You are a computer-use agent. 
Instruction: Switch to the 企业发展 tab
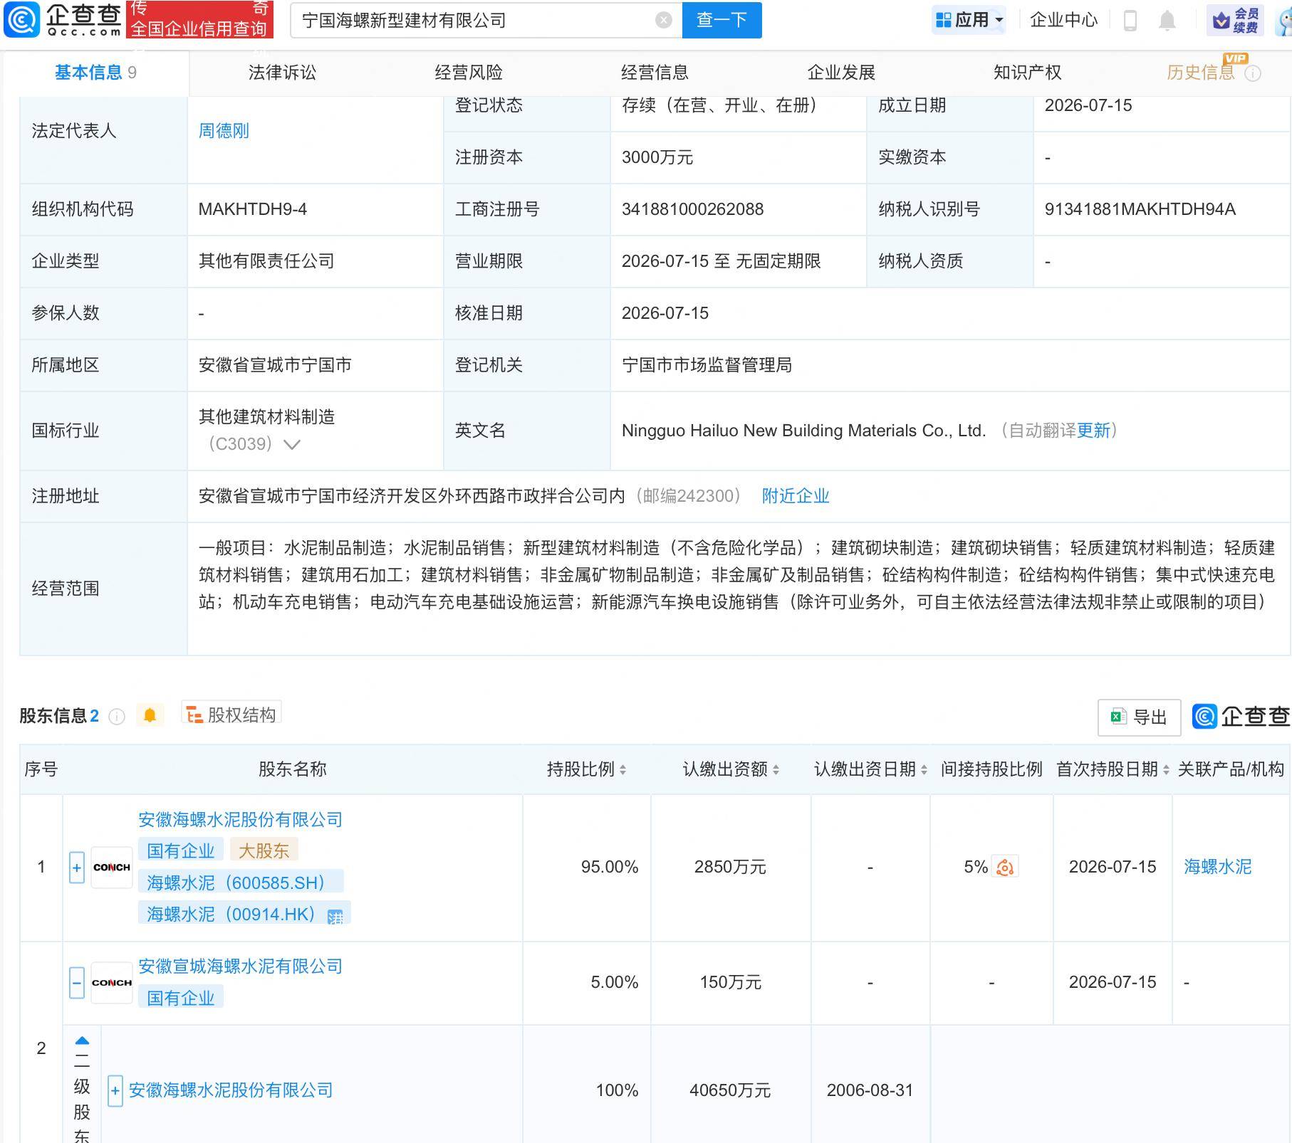coord(841,73)
